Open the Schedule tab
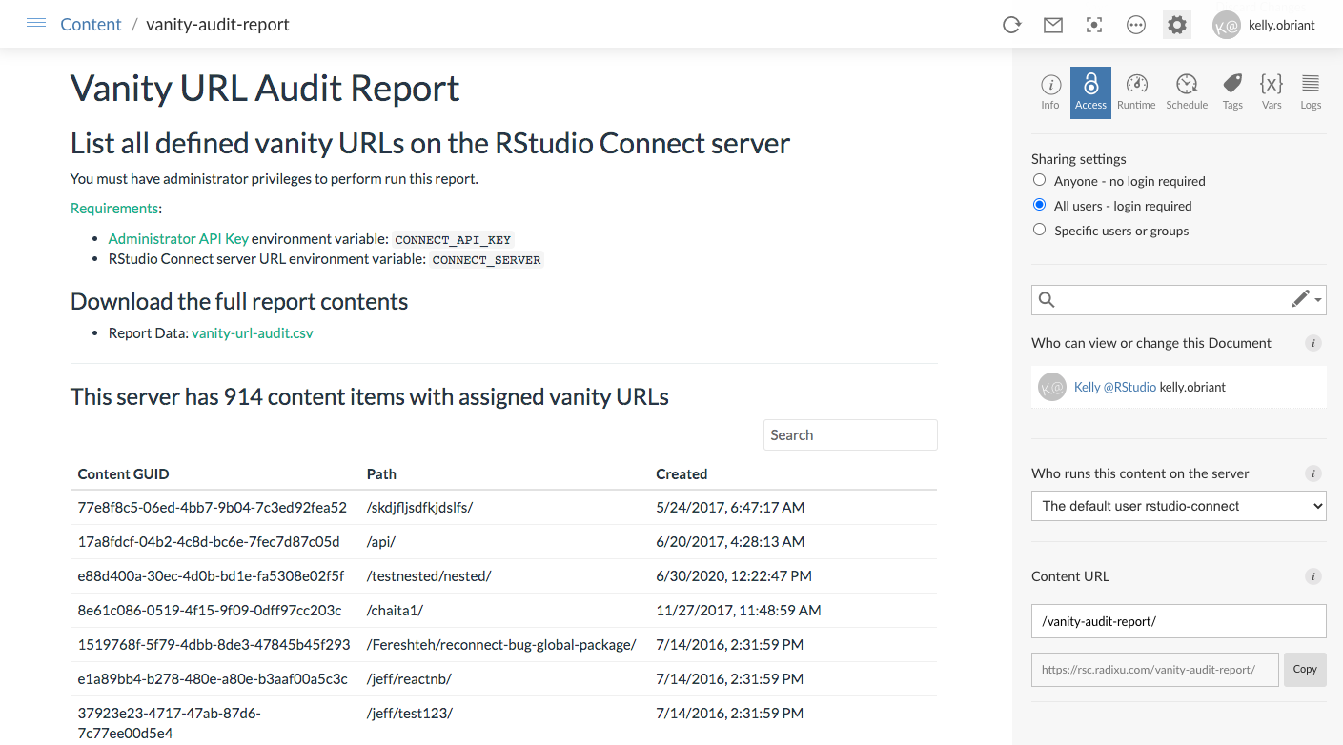 [1187, 92]
